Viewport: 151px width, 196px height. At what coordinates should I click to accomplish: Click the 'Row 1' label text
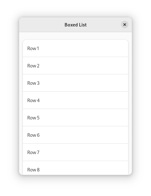pyautogui.click(x=33, y=49)
